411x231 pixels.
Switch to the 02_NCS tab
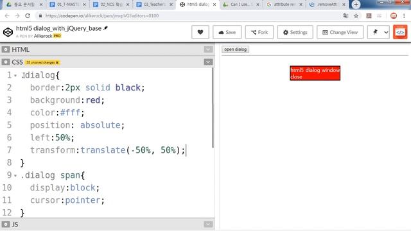(x=111, y=4)
